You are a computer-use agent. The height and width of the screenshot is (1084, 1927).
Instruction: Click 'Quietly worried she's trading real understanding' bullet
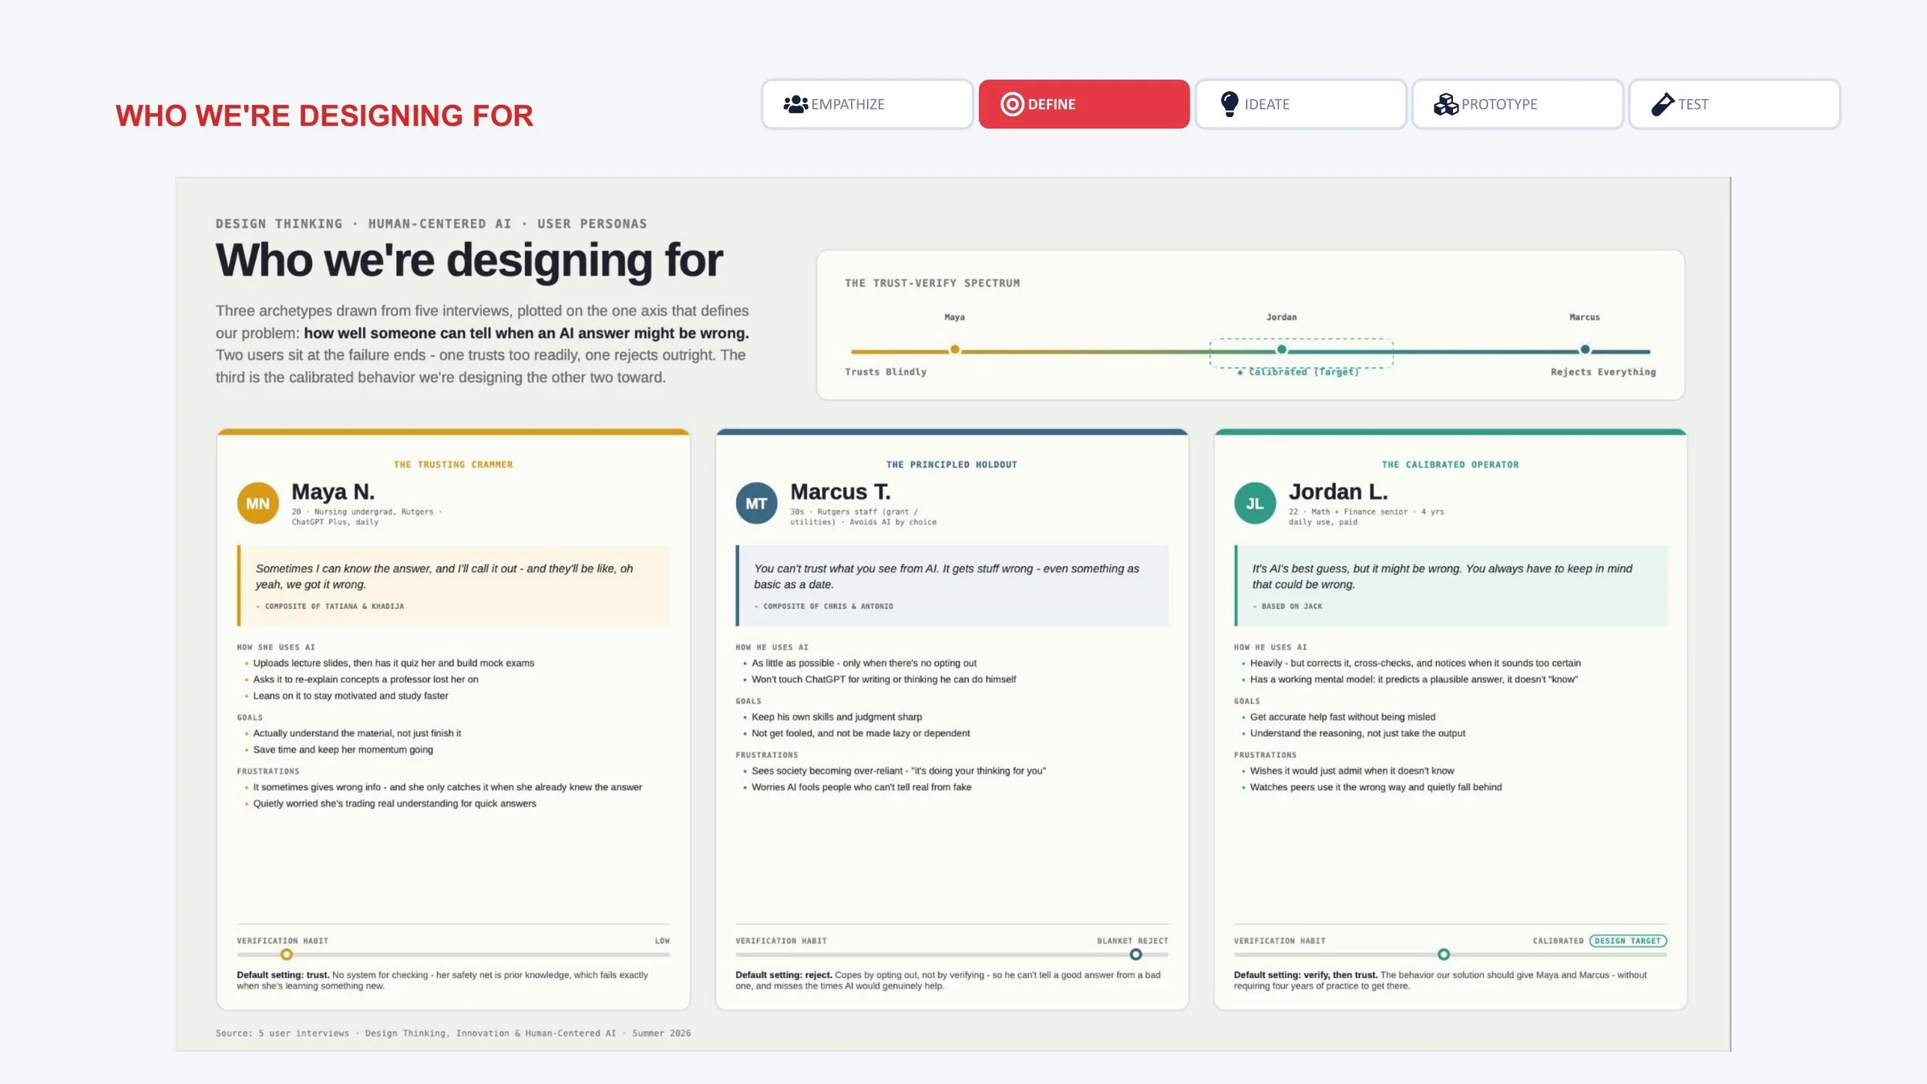tap(395, 804)
